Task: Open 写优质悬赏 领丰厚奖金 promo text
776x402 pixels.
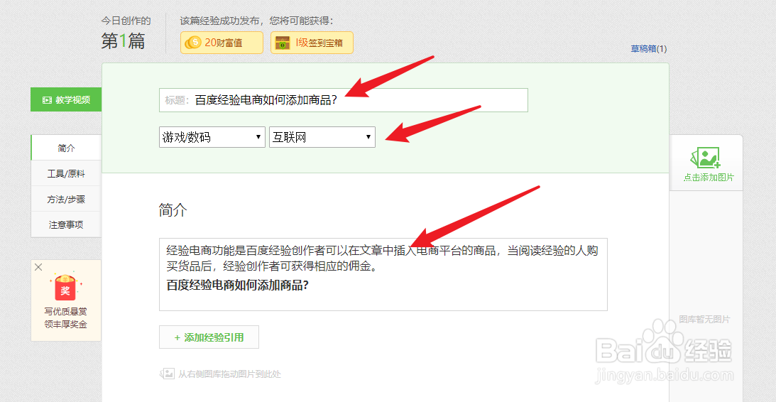Action: coord(66,318)
